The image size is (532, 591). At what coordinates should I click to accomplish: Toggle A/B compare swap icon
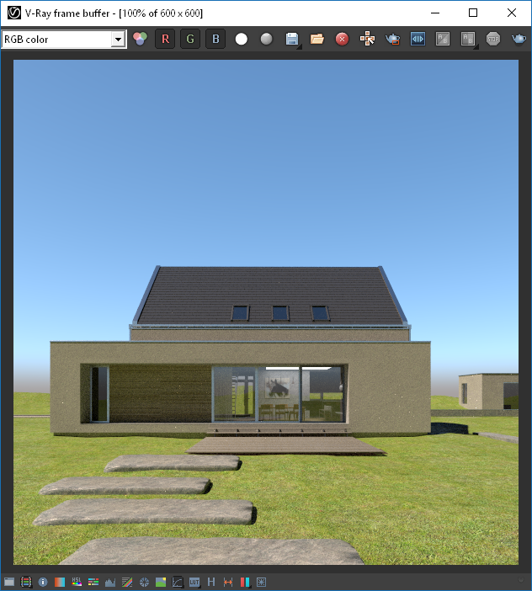(x=443, y=40)
